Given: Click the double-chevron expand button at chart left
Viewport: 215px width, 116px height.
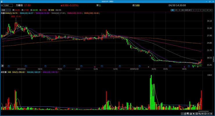Looking at the screenshot, I should (x=2, y=66).
